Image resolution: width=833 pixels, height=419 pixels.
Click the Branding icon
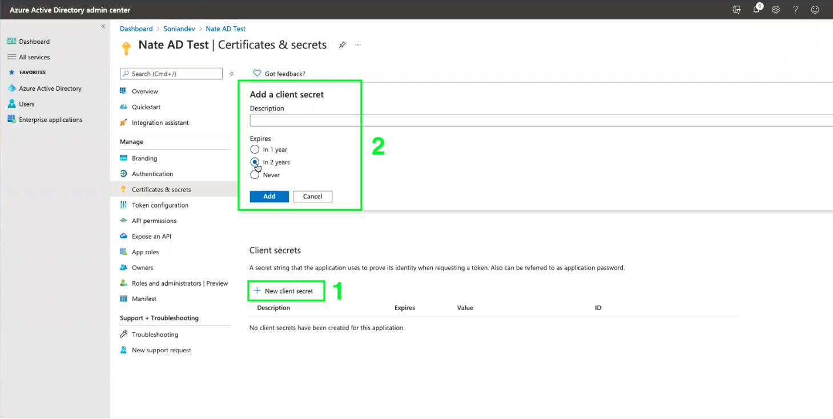point(123,158)
